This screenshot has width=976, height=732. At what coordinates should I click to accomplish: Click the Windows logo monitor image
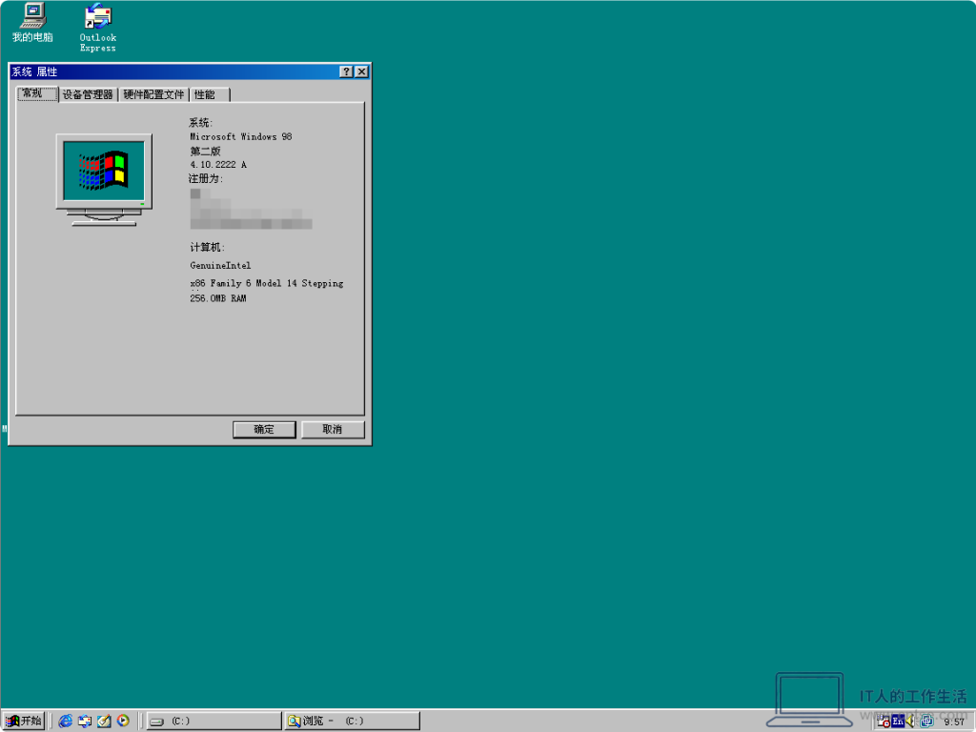104,179
